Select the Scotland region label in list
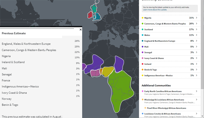The height and width of the screenshot is (118, 204). 148,30
